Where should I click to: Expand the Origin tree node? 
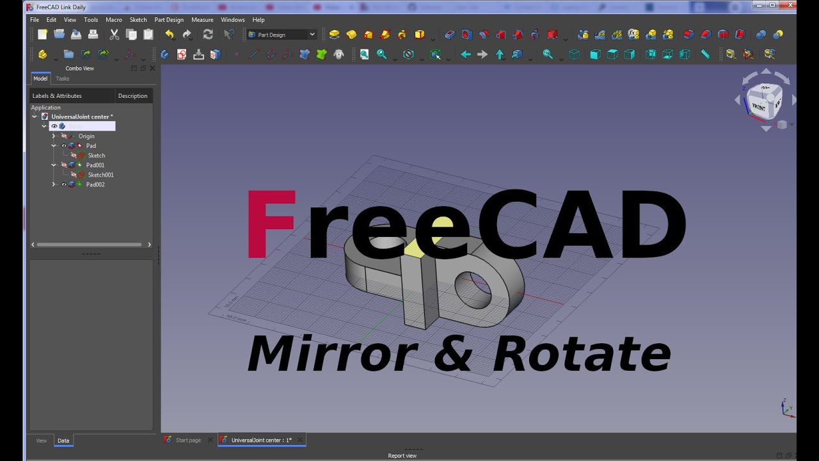coord(54,136)
